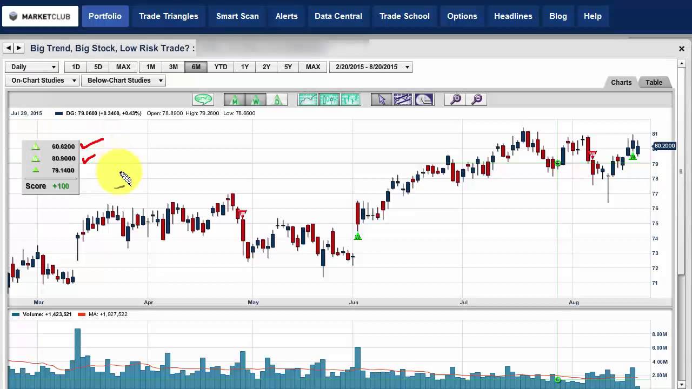The width and height of the screenshot is (692, 389).
Task: Open the Trade Triangles menu
Action: tap(169, 16)
